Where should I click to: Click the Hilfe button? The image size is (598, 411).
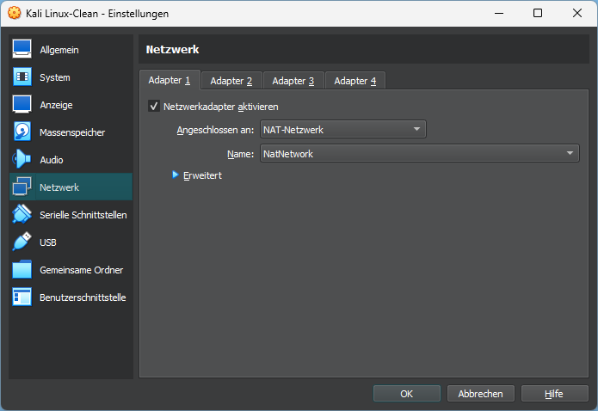(554, 394)
